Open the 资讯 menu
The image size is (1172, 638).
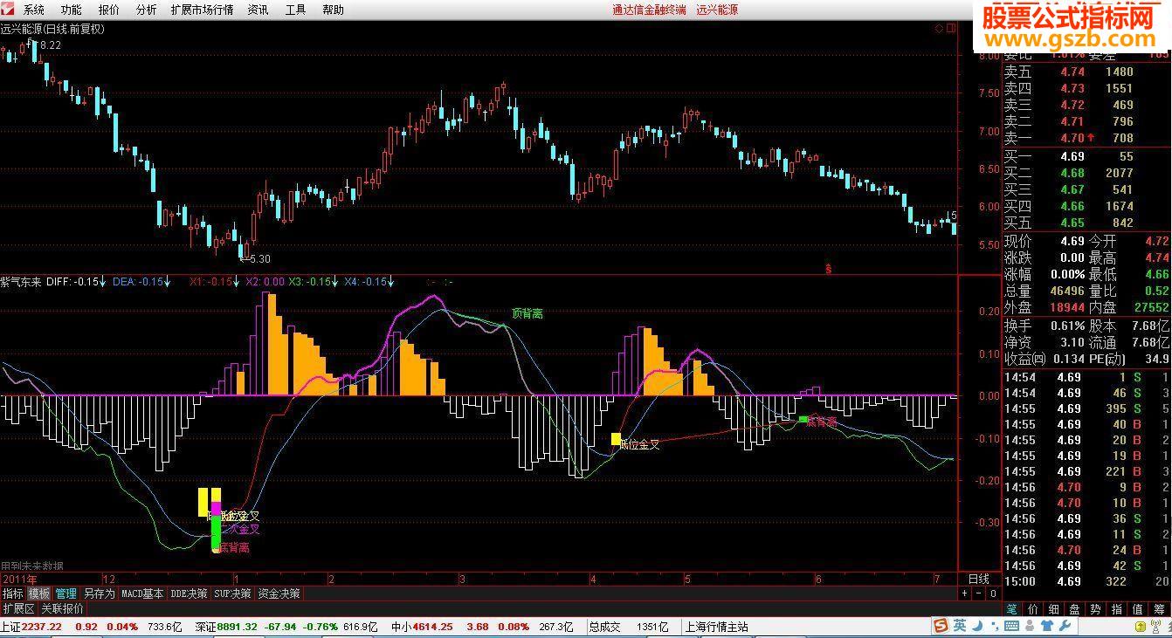pos(258,10)
